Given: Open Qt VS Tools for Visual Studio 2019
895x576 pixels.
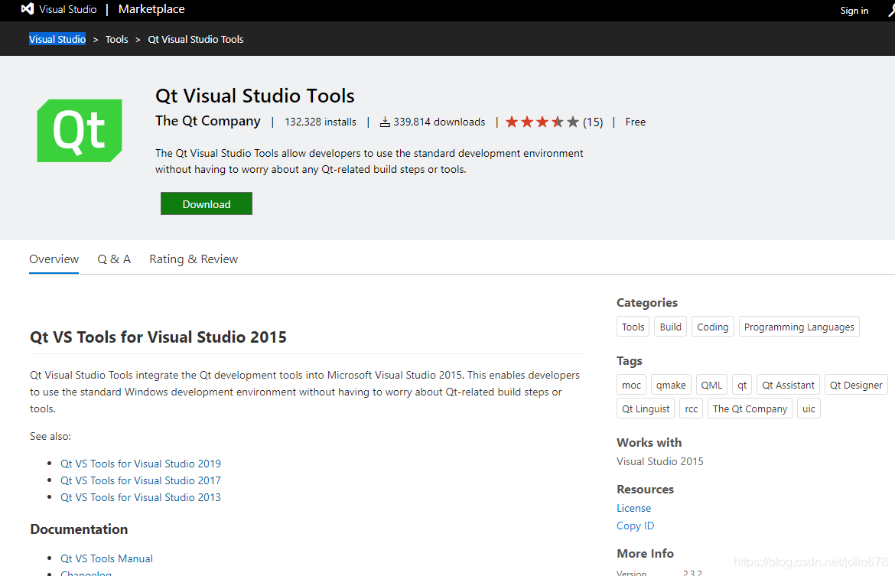Looking at the screenshot, I should (x=141, y=464).
